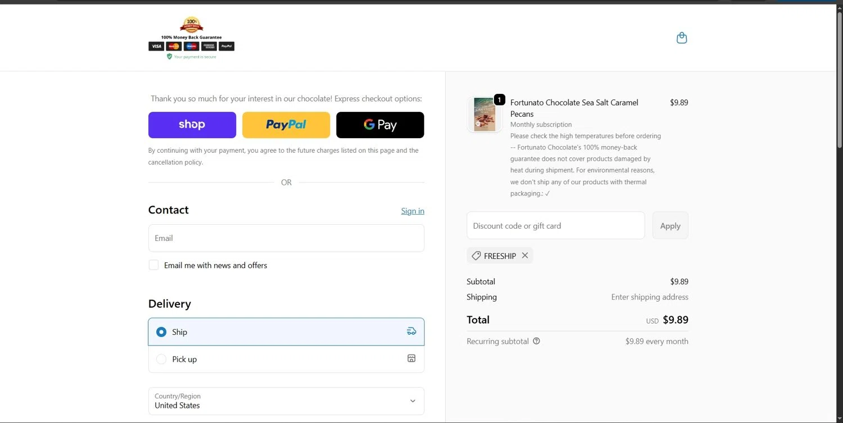Click the money back guarantee store logo
843x423 pixels.
click(x=191, y=38)
